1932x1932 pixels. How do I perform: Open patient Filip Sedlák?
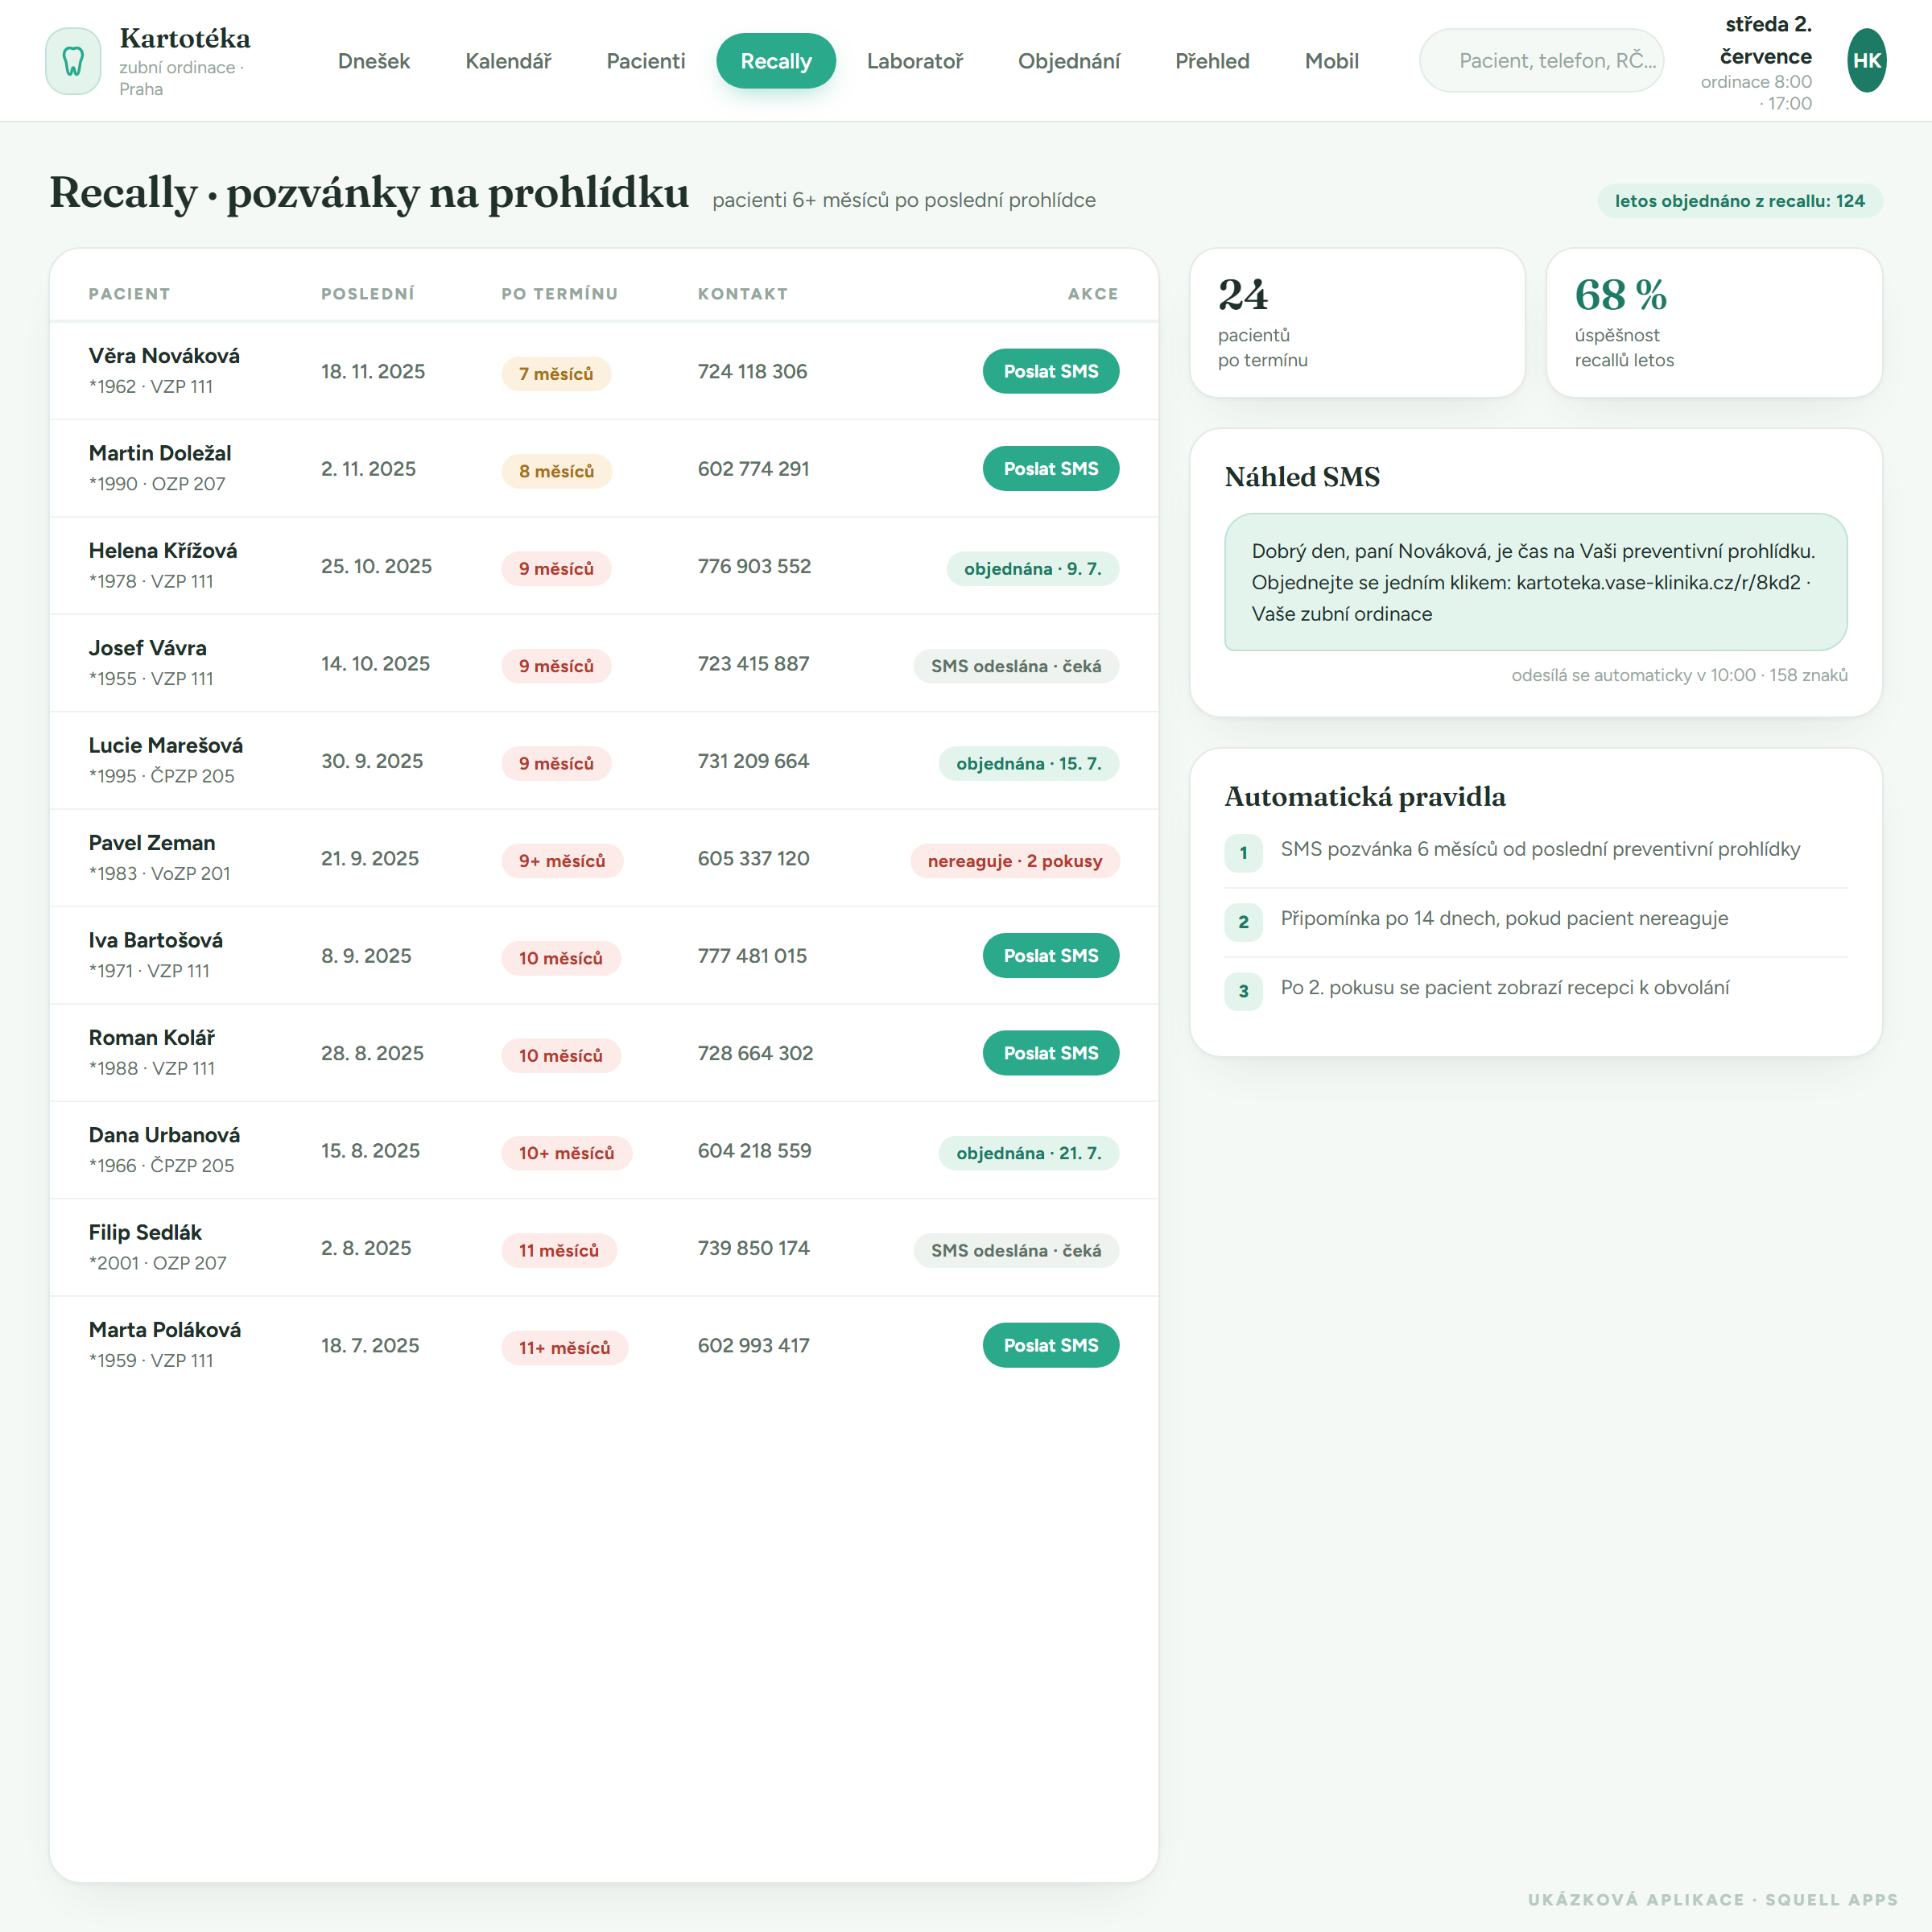click(x=145, y=1233)
